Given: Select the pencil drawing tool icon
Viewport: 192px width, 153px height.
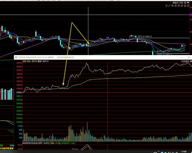Looking at the screenshot, I should pyautogui.click(x=169, y=6).
